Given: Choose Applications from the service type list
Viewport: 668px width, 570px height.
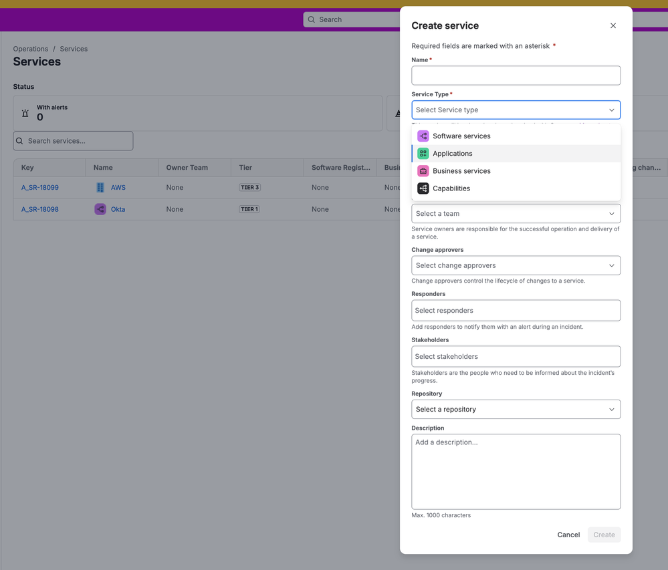Looking at the screenshot, I should [516, 153].
